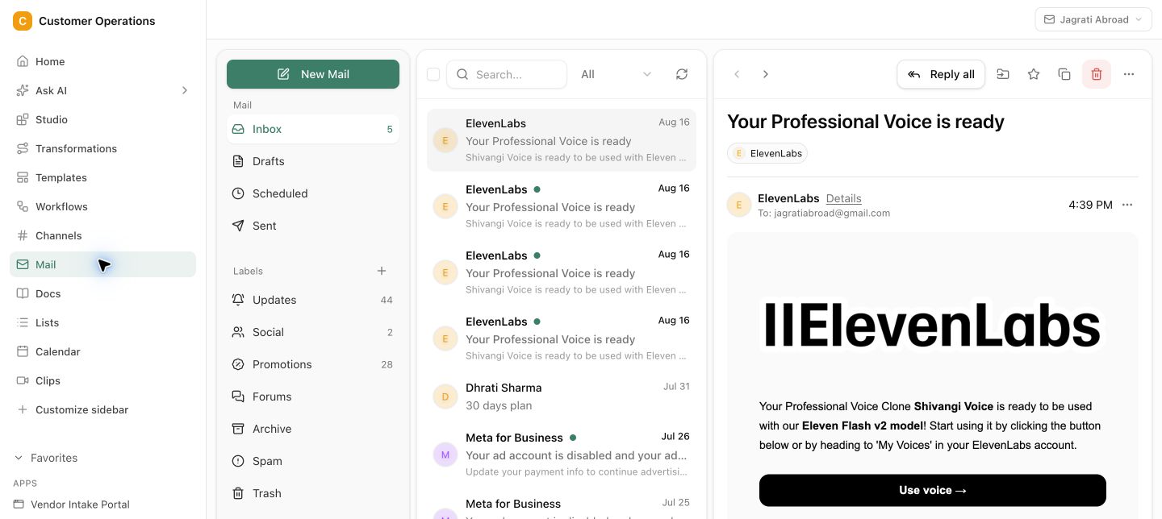This screenshot has height=519, width=1162.
Task: Open Workflows in the sidebar
Action: tap(102, 206)
